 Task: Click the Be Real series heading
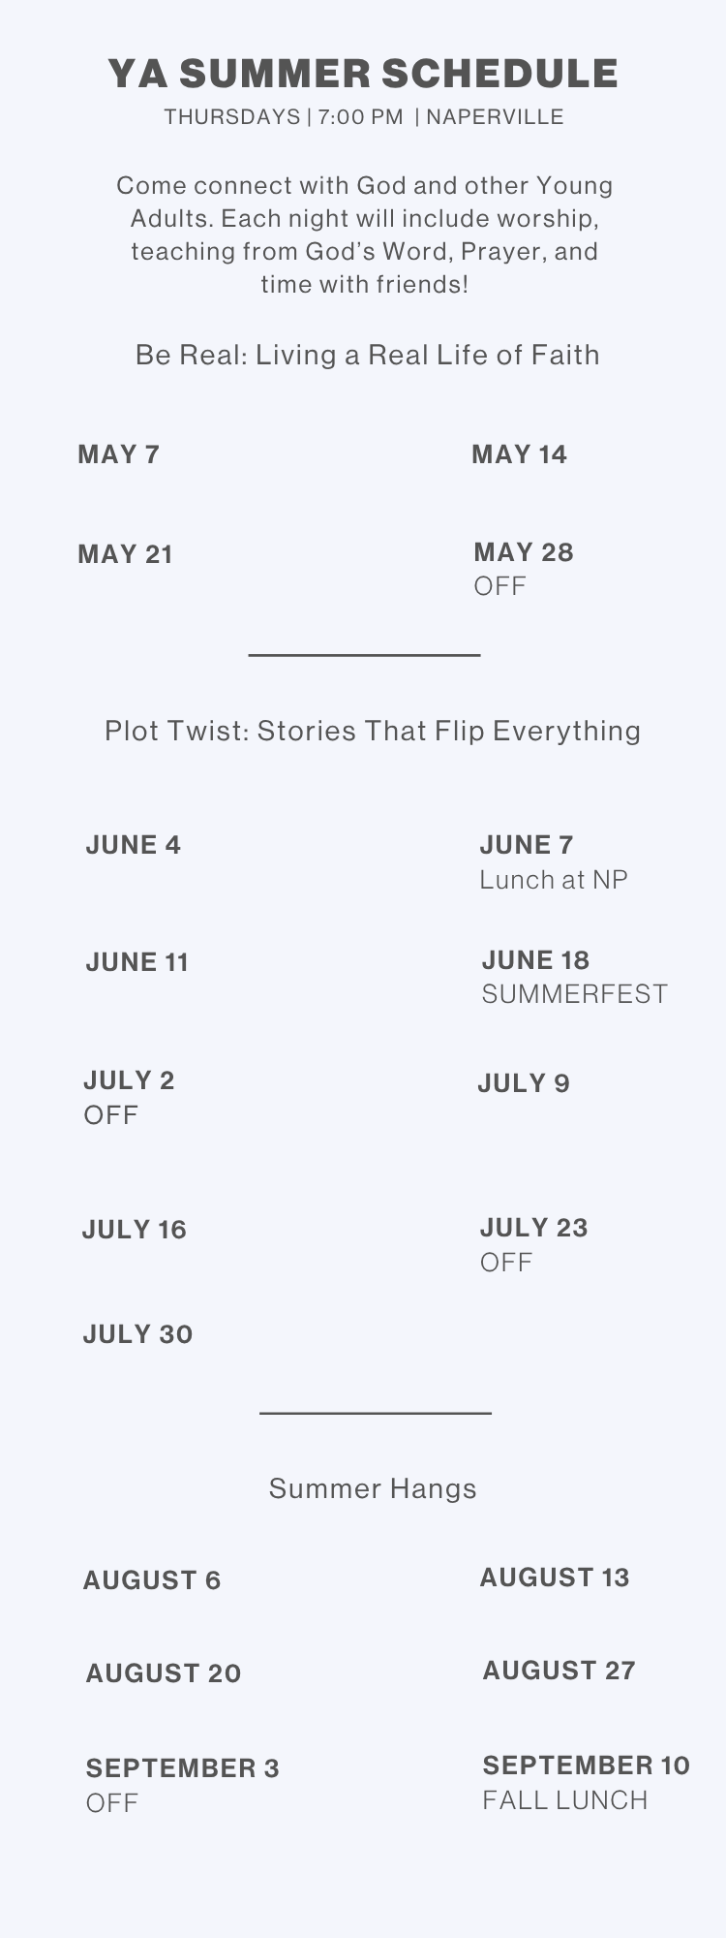point(367,355)
